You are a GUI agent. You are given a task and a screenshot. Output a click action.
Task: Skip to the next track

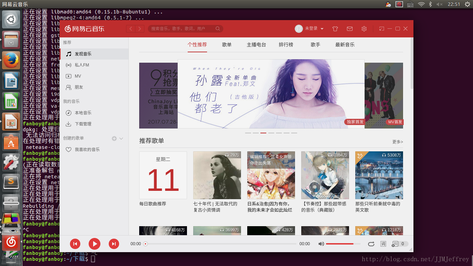pos(114,244)
